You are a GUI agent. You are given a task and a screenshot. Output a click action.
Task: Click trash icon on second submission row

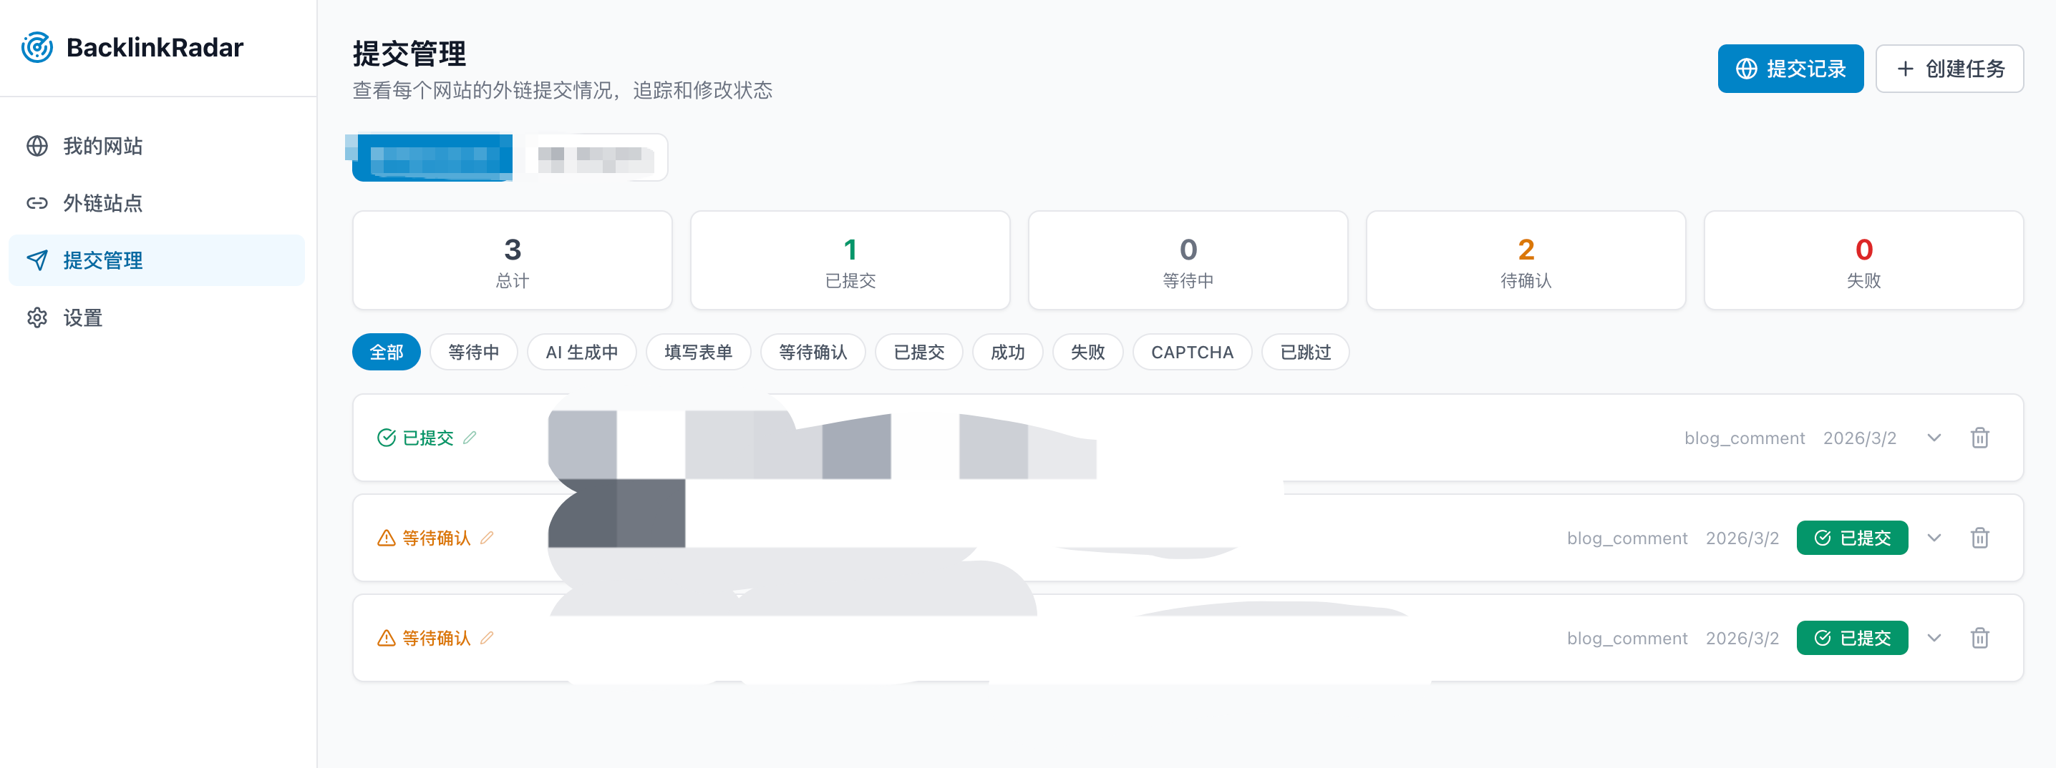(x=1979, y=538)
